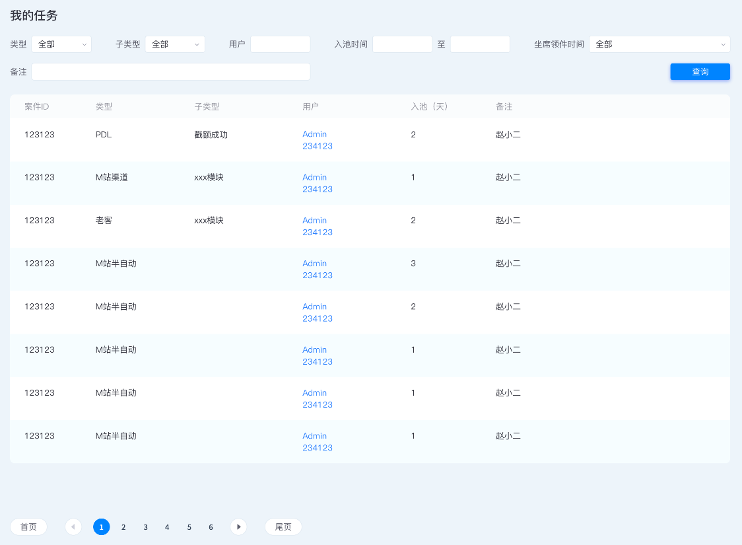This screenshot has width=742, height=545.
Task: Click the 用户 input field
Action: coord(280,44)
